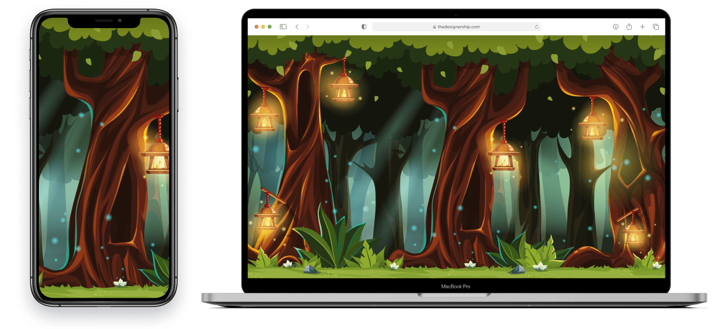Image resolution: width=712 pixels, height=329 pixels.
Task: Reload the thedesignership.com page
Action: (x=537, y=27)
